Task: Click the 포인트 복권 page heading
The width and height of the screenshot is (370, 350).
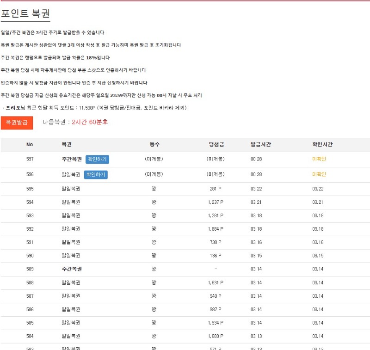Action: tap(25, 14)
